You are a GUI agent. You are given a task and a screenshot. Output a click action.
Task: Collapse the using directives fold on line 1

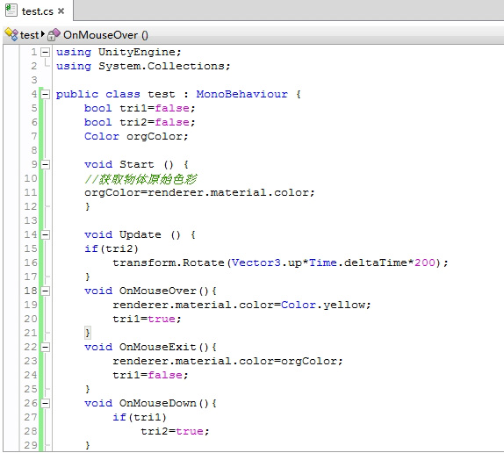click(46, 52)
